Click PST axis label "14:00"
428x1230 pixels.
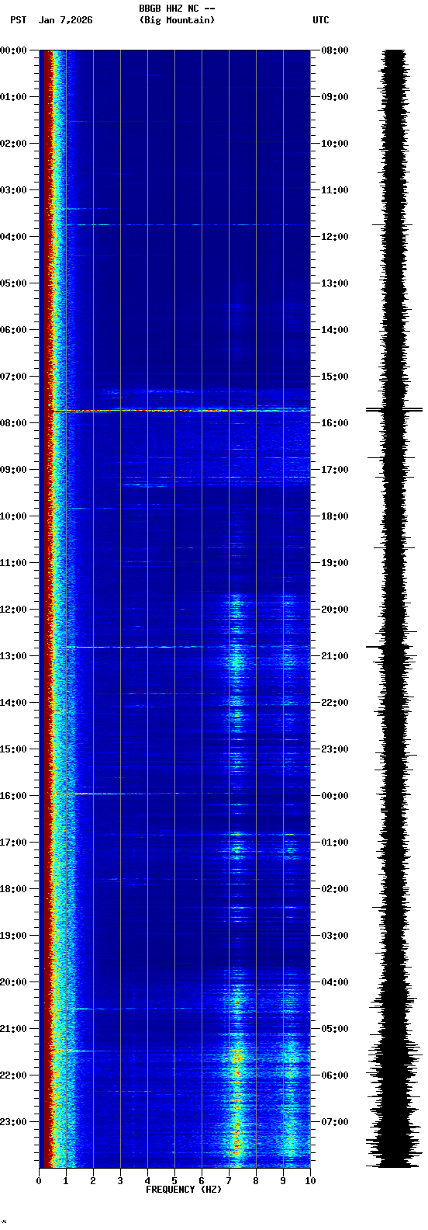(13, 703)
